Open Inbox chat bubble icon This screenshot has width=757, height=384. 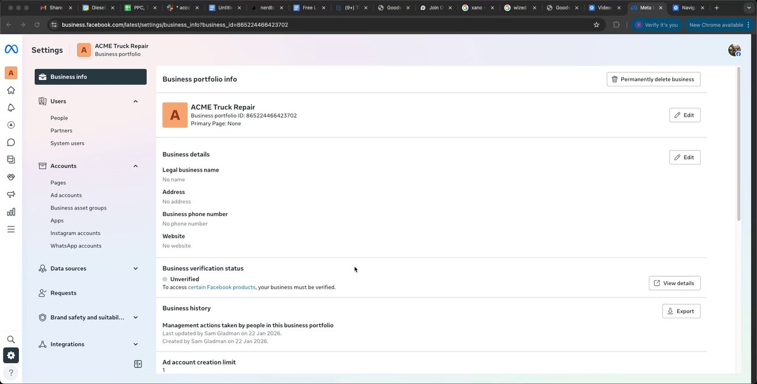11,143
